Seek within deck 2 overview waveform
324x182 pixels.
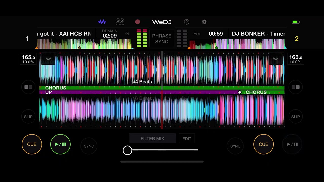tap(237, 43)
